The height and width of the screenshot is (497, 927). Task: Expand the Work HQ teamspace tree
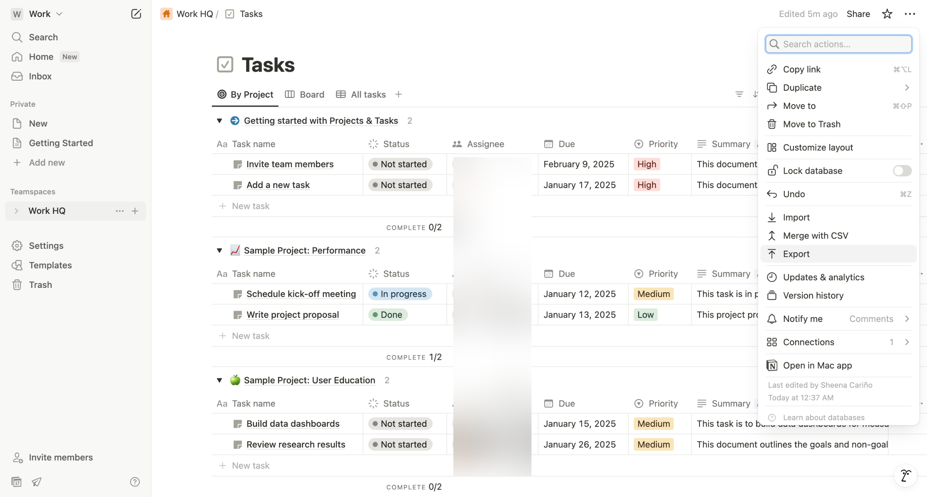click(x=16, y=211)
